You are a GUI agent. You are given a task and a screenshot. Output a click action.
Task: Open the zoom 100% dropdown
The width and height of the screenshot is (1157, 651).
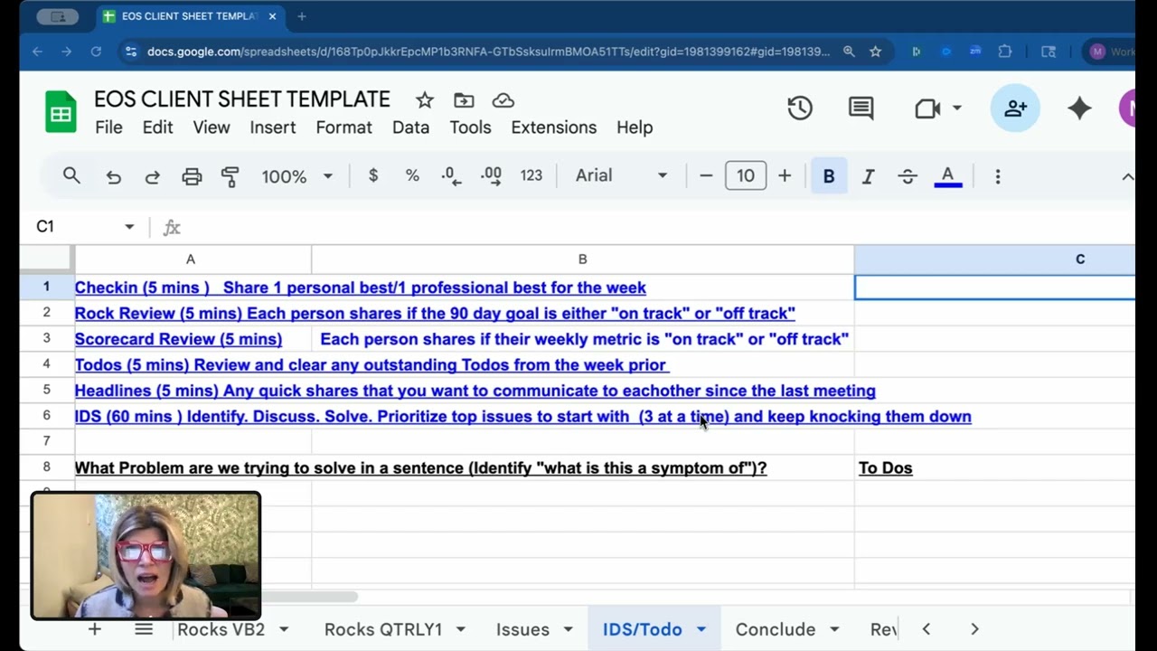coord(297,176)
